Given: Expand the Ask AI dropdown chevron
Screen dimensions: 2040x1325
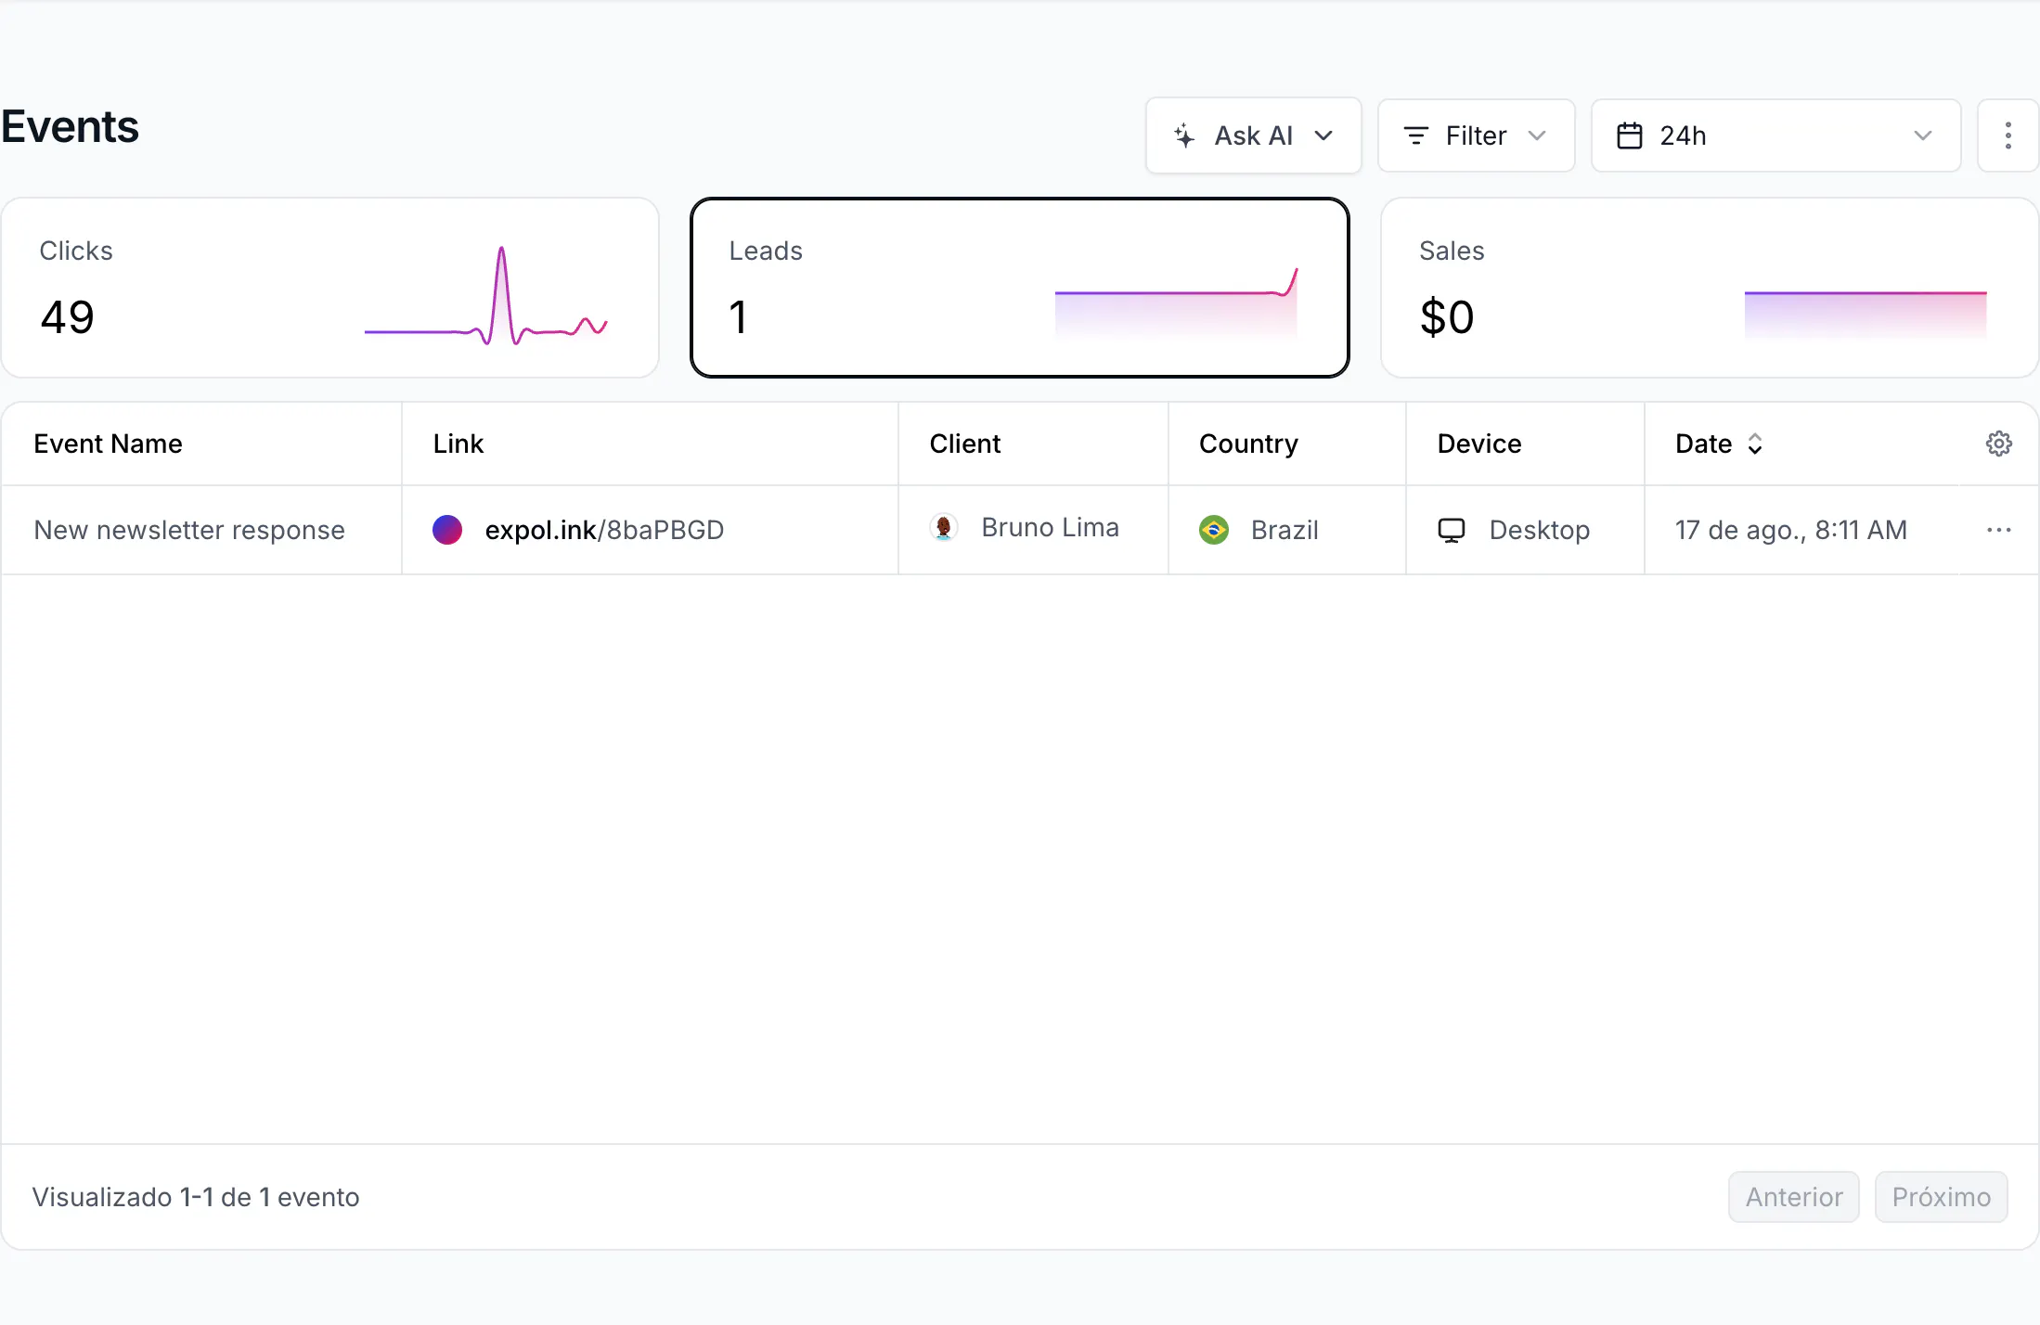Looking at the screenshot, I should point(1323,135).
